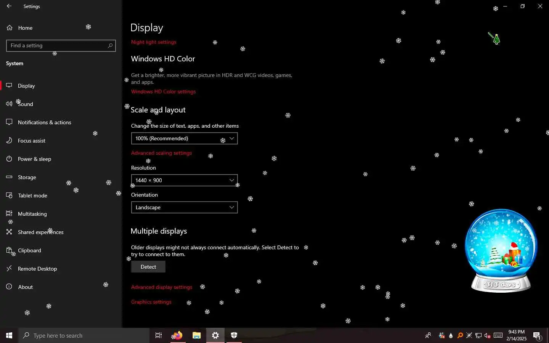The height and width of the screenshot is (343, 549).
Task: Open Firefox from the taskbar
Action: click(177, 335)
